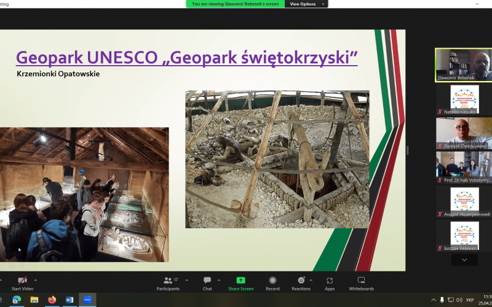Open the View Options dropdown
Image resolution: width=492 pixels, height=307 pixels.
click(306, 4)
